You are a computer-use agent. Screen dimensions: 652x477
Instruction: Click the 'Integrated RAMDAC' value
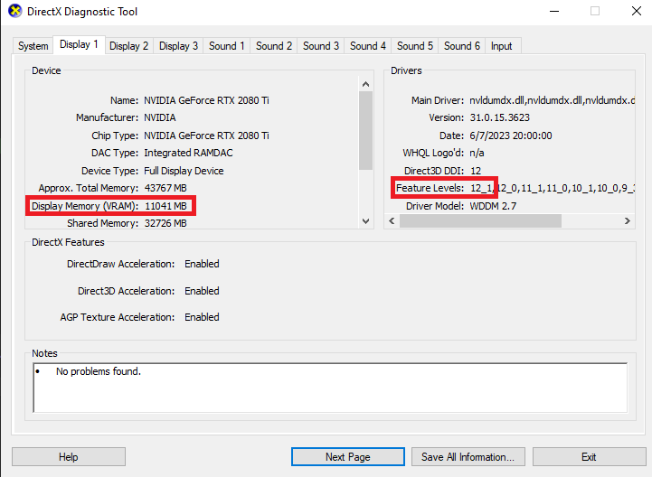188,154
